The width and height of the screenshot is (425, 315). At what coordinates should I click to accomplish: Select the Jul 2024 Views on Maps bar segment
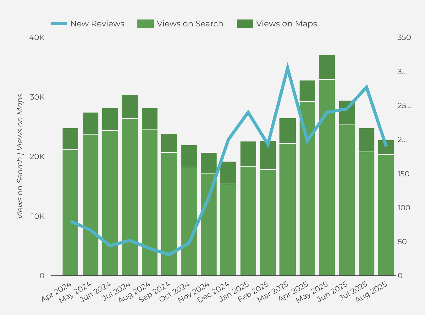point(130,107)
